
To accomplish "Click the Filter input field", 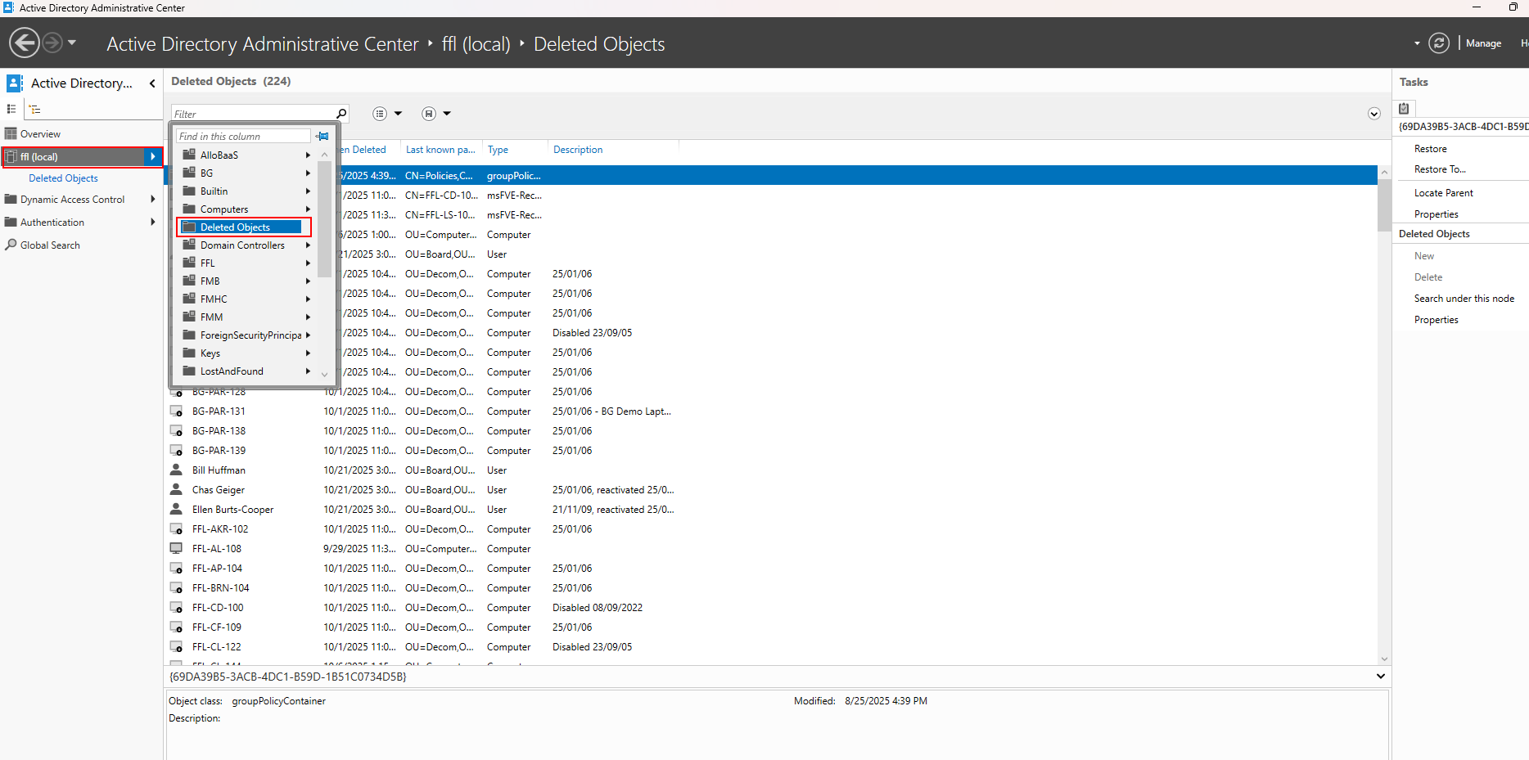I will [254, 114].
